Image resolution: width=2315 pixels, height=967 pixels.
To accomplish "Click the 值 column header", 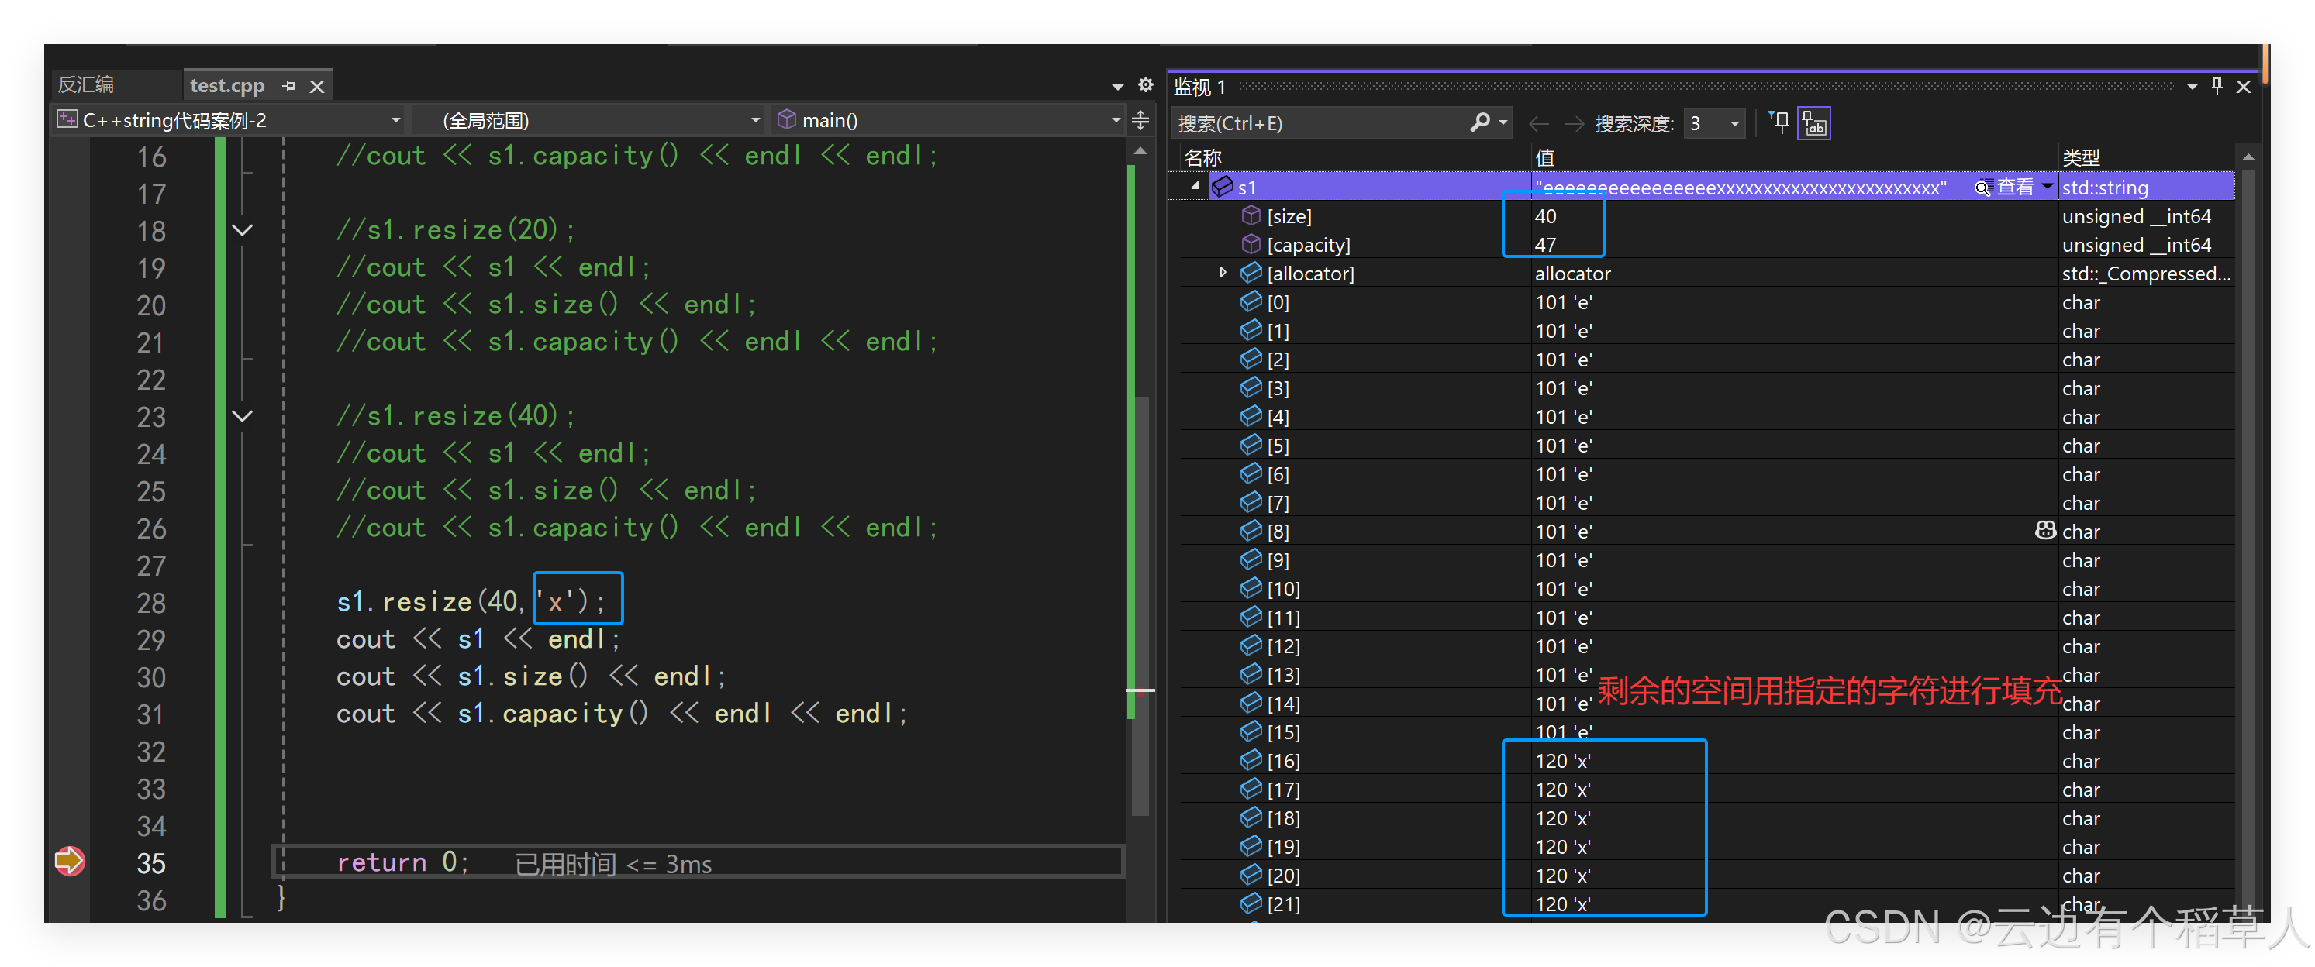I will coord(1545,158).
